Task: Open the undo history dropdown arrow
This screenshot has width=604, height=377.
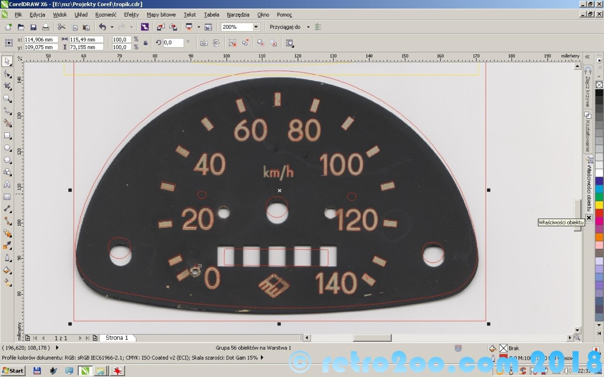Action: 112,27
